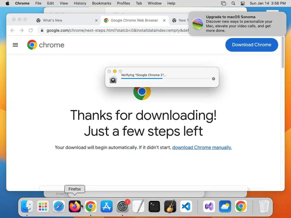Viewport: 291px width, 218px height.
Task: Launch Terminal from the Dock
Action: [x=154, y=206]
